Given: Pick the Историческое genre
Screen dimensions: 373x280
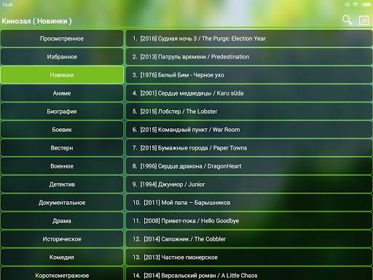Looking at the screenshot, I should (x=62, y=239).
